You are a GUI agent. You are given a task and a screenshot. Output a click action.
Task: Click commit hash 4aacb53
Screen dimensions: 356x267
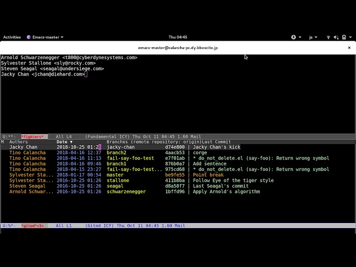(175, 152)
